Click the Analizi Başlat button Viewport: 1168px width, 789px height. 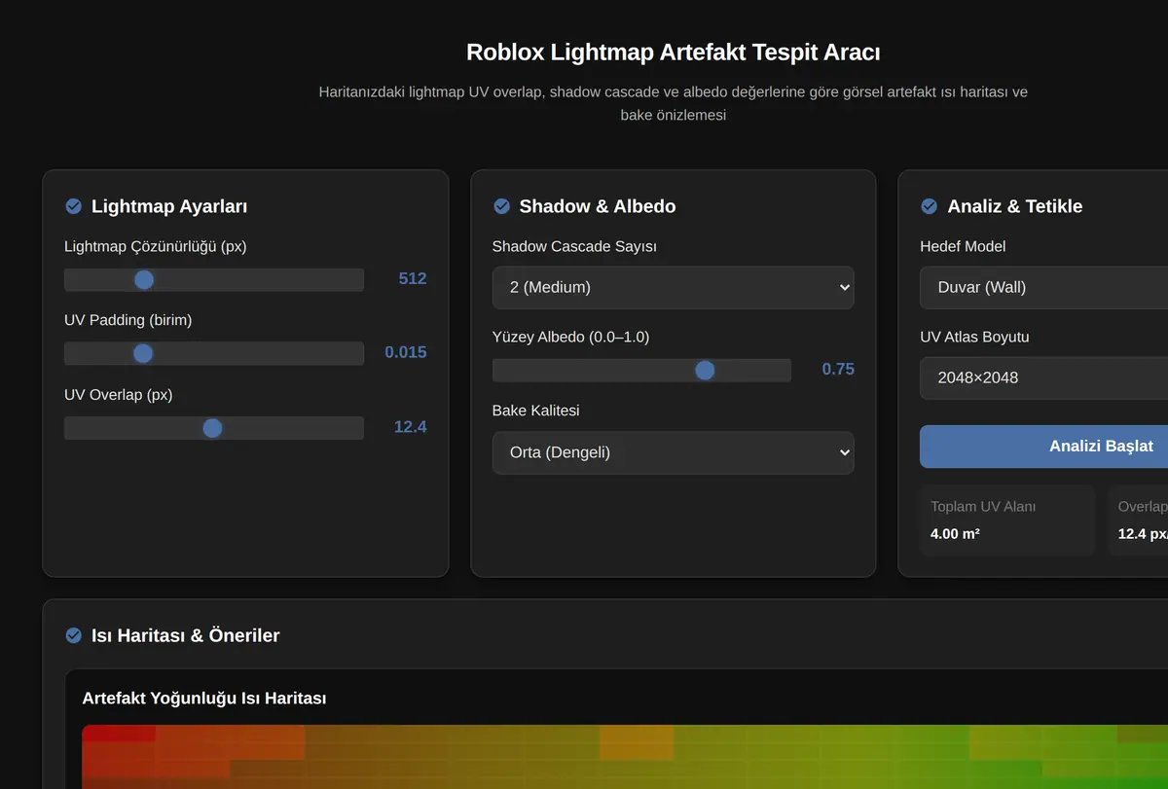[1043, 447]
